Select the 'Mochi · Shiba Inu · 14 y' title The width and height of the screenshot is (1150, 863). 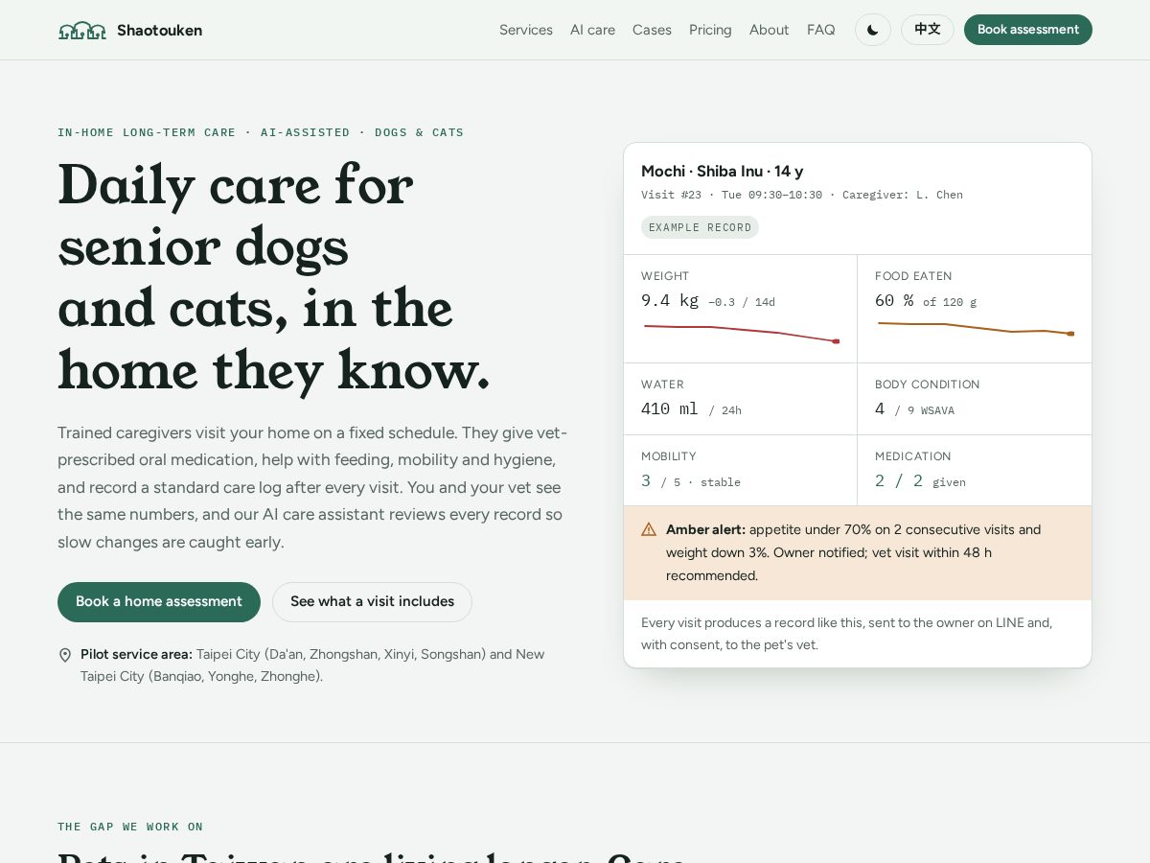722,171
